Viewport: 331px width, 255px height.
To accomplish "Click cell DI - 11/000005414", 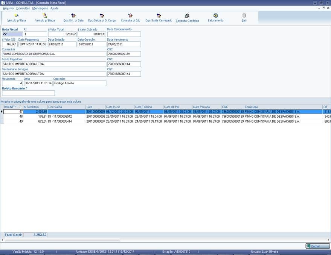I will 67,121.
